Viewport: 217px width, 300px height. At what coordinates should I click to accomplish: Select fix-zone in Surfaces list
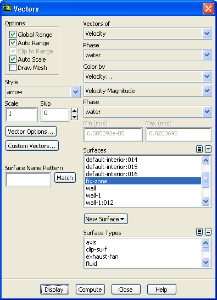tap(143, 181)
